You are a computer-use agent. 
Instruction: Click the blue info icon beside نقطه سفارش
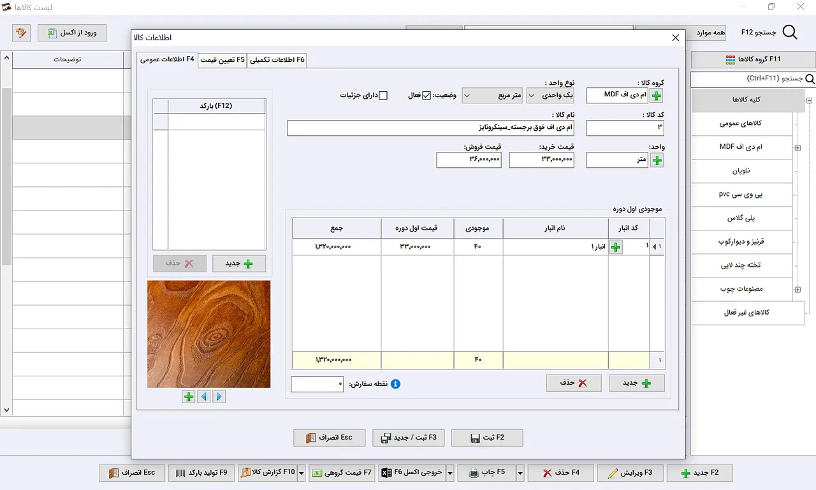click(395, 384)
